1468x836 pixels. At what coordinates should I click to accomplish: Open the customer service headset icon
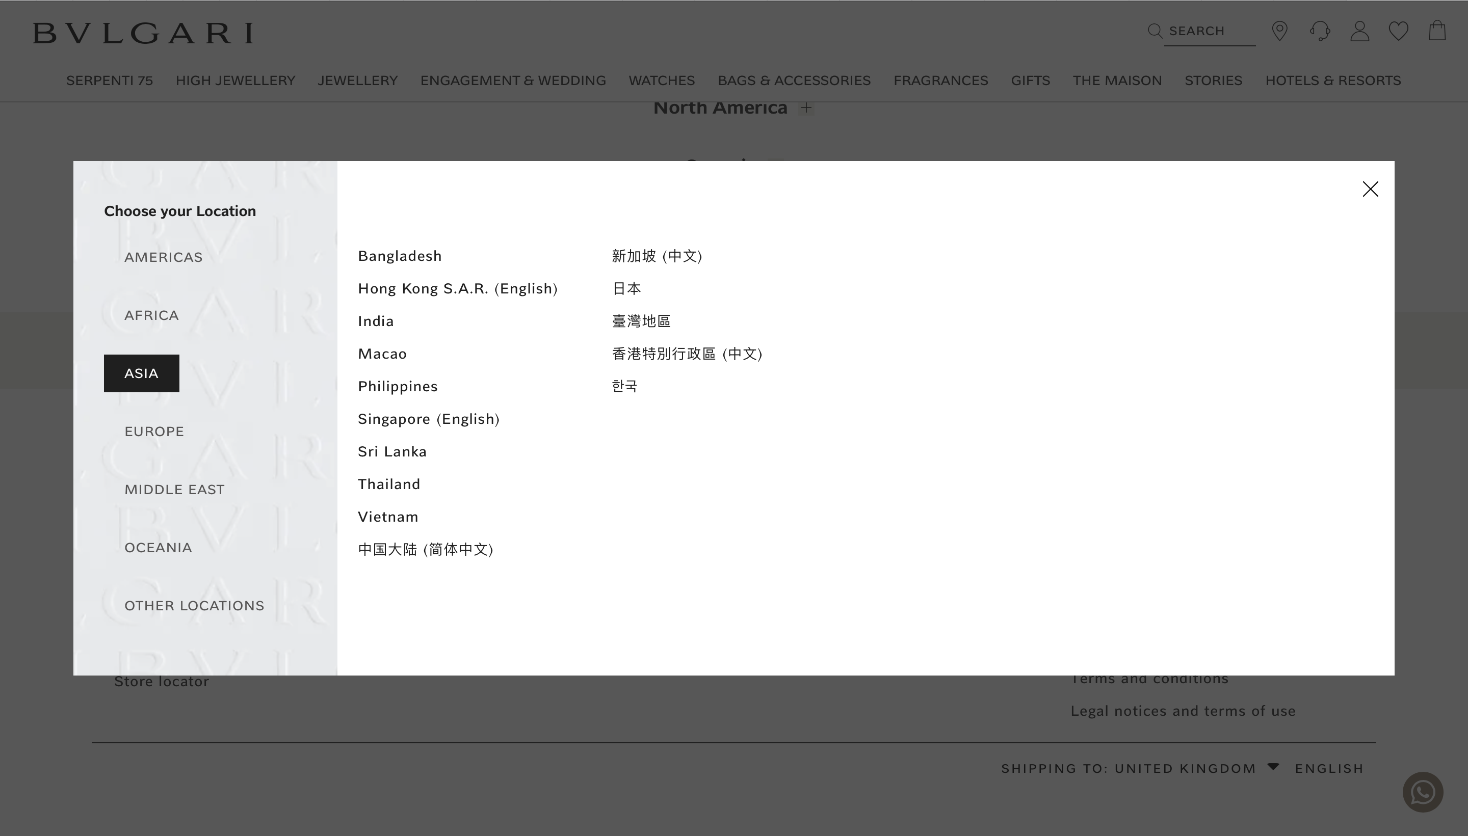(x=1320, y=31)
